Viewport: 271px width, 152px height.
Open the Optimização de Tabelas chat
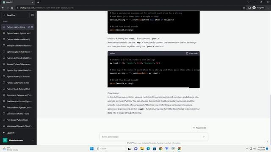pyautogui.click(x=18, y=52)
